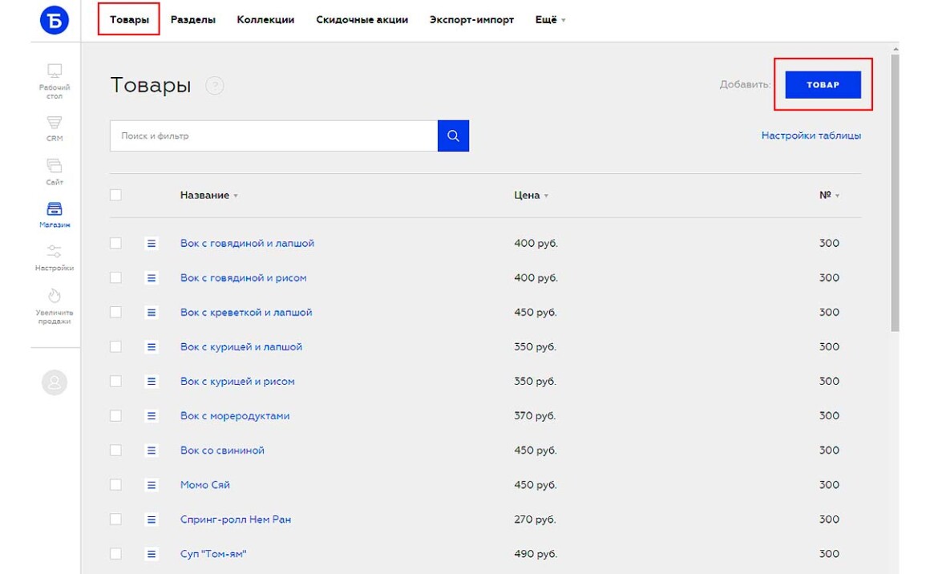This screenshot has width=930, height=574.
Task: Check the box for Вок с говядиной и рисом
Action: pos(115,277)
